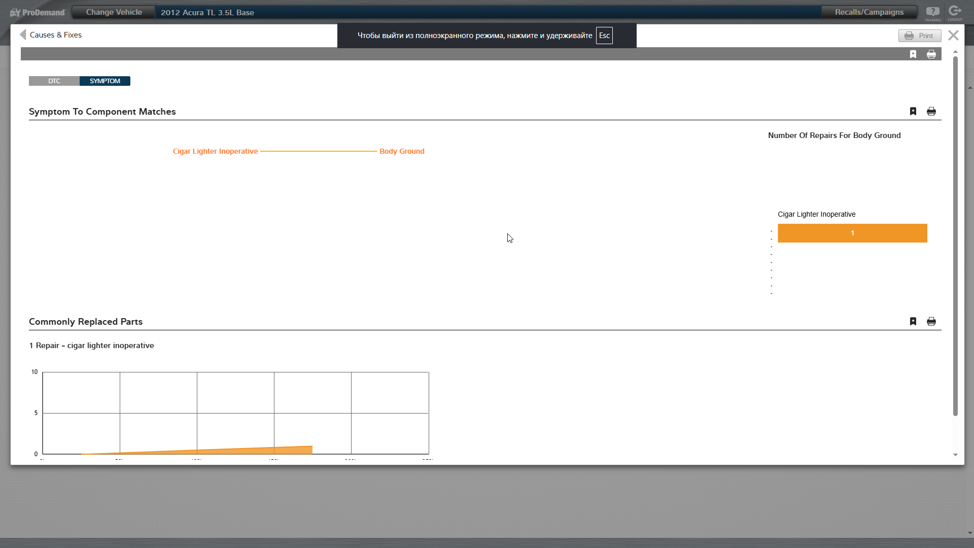This screenshot has height=548, width=974.
Task: Open the Training help icon
Action: 932,12
